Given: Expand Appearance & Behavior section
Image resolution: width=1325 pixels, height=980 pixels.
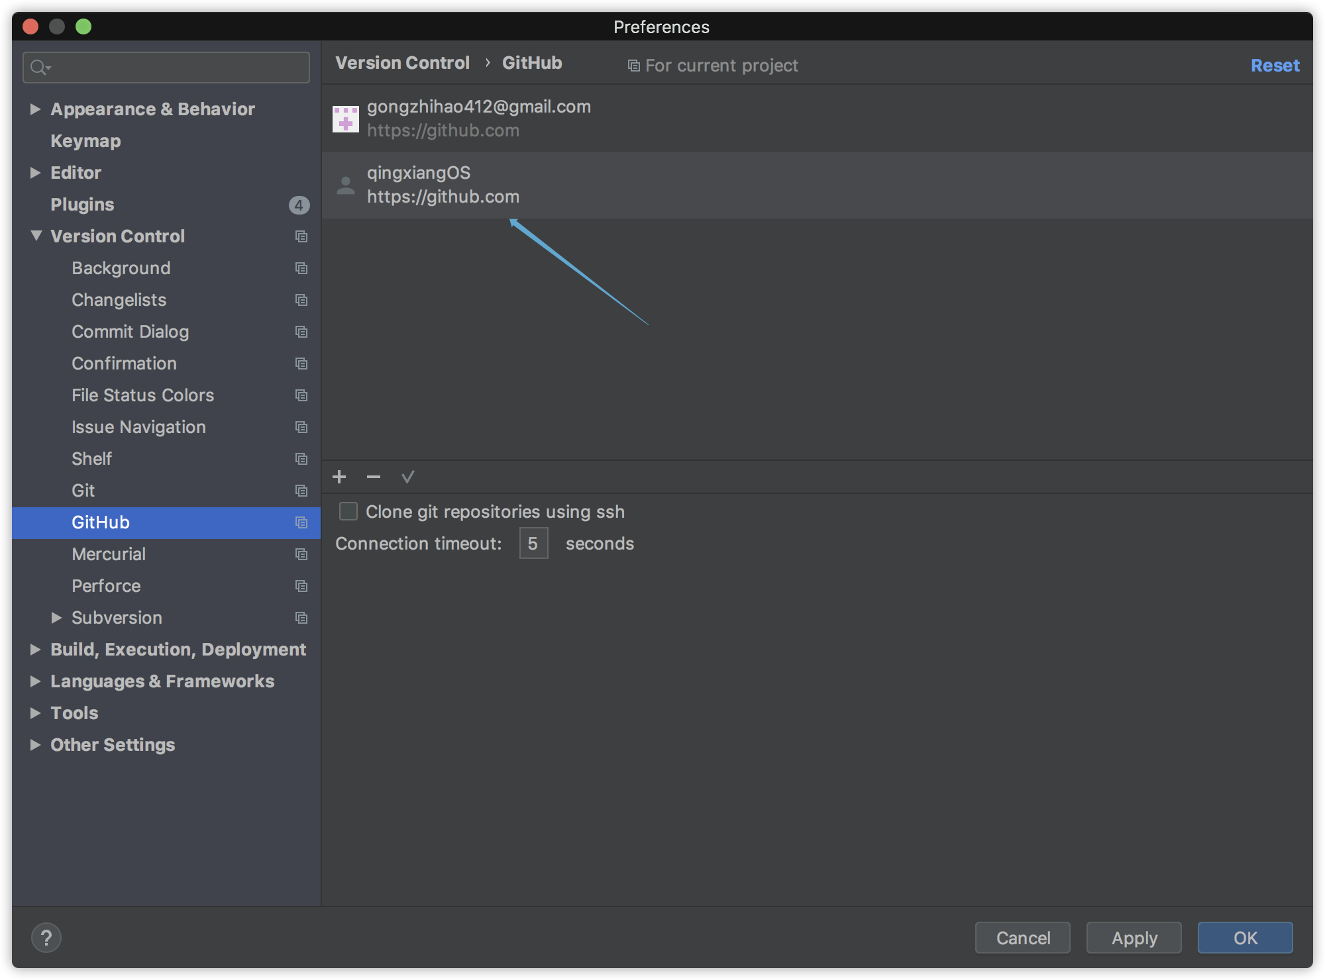Looking at the screenshot, I should click(x=36, y=109).
